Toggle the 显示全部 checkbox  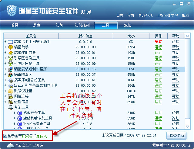[5, 136]
